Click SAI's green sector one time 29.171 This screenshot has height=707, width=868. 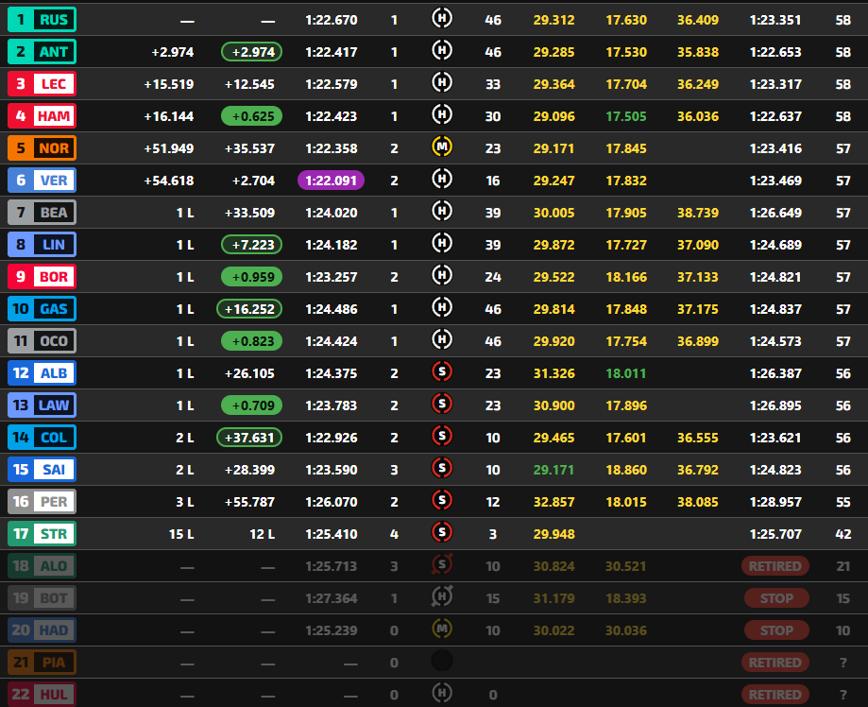pyautogui.click(x=553, y=470)
